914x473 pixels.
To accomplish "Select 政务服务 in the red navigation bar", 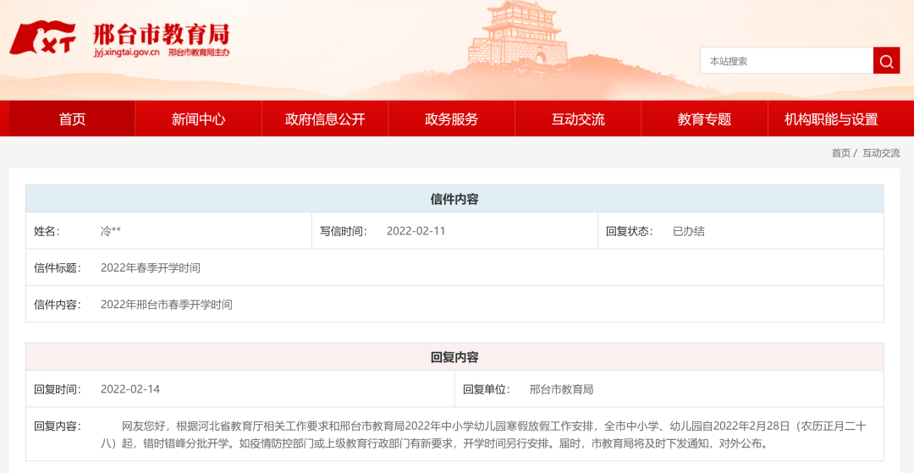I will [x=451, y=119].
